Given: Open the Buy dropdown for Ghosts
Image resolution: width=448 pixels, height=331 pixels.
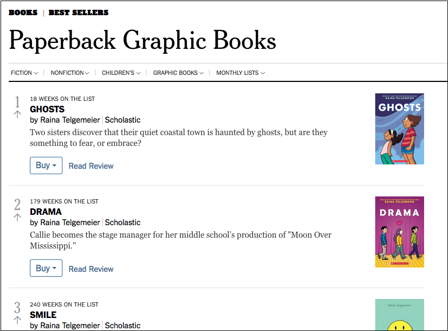Looking at the screenshot, I should (x=46, y=165).
